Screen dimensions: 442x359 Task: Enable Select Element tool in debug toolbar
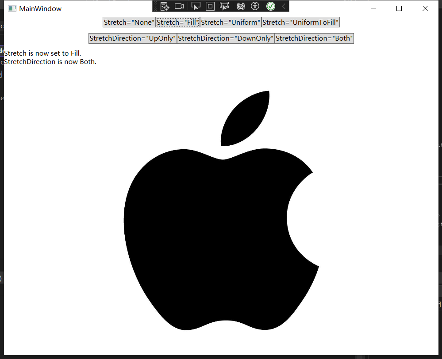point(196,6)
